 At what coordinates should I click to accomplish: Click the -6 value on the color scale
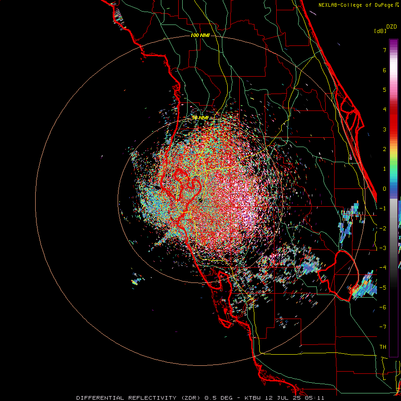tap(383, 307)
